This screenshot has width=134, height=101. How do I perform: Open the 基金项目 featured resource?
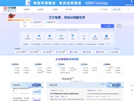tap(56, 44)
